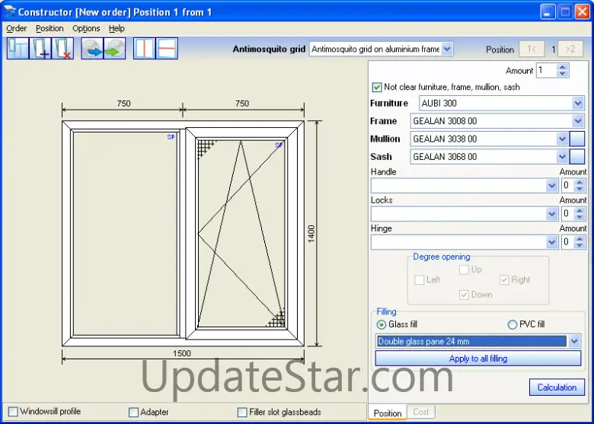Select the right opening sash in the drawing
Screen dimensions: 594x424
[241, 234]
